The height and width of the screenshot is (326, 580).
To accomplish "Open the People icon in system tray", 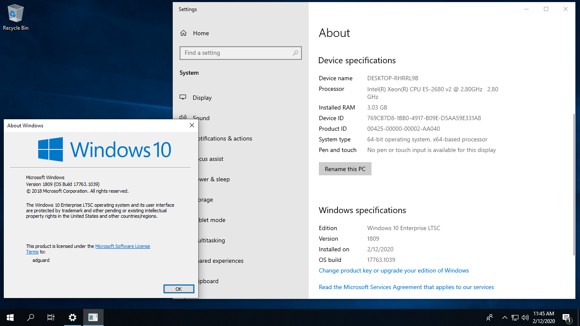I will tap(490, 317).
